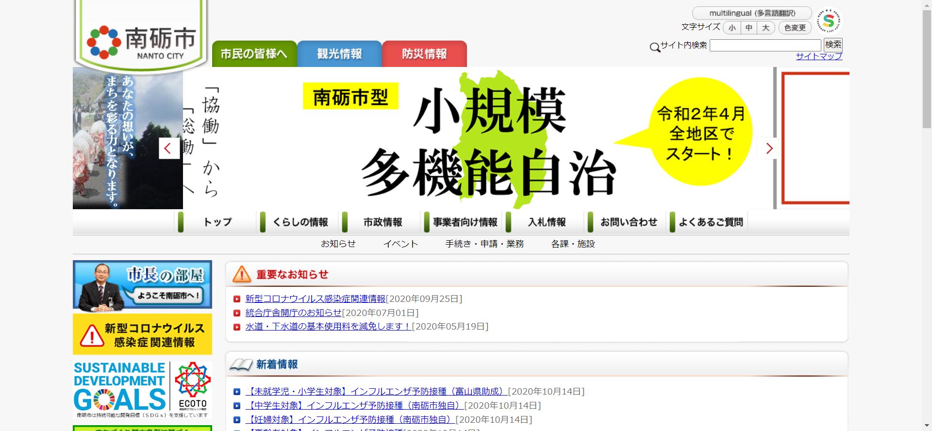The image size is (932, 431).
Task: Open the SDGs ECOTO banner
Action: [142, 389]
